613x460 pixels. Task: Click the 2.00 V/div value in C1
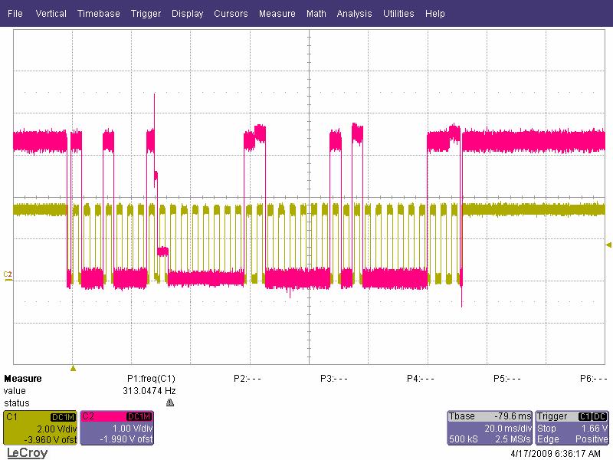pyautogui.click(x=57, y=429)
